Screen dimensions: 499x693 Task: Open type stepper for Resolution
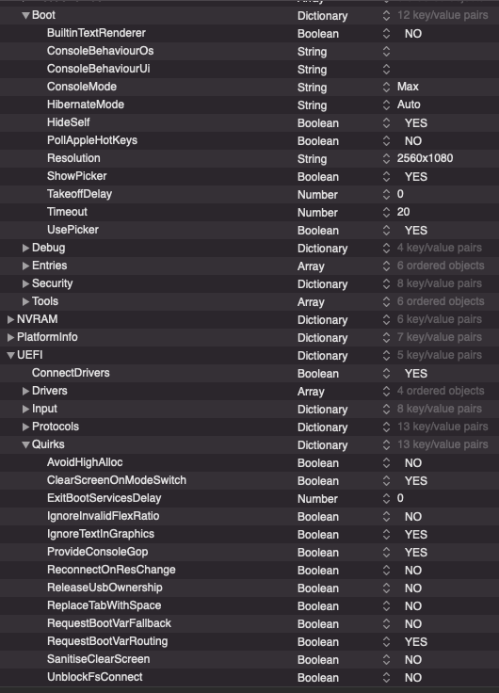click(x=386, y=159)
